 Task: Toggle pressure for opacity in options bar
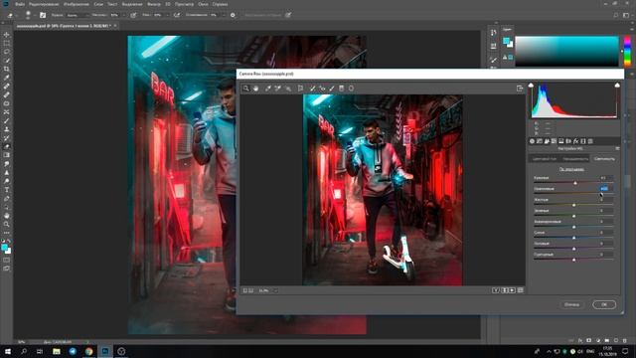click(133, 15)
